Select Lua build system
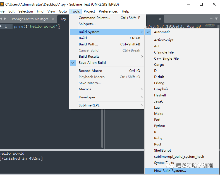The width and height of the screenshot is (220, 175). [x=182, y=108]
